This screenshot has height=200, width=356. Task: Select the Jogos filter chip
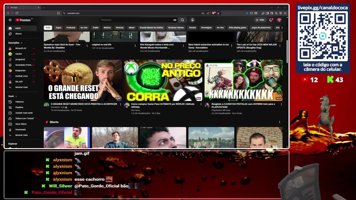(x=58, y=27)
